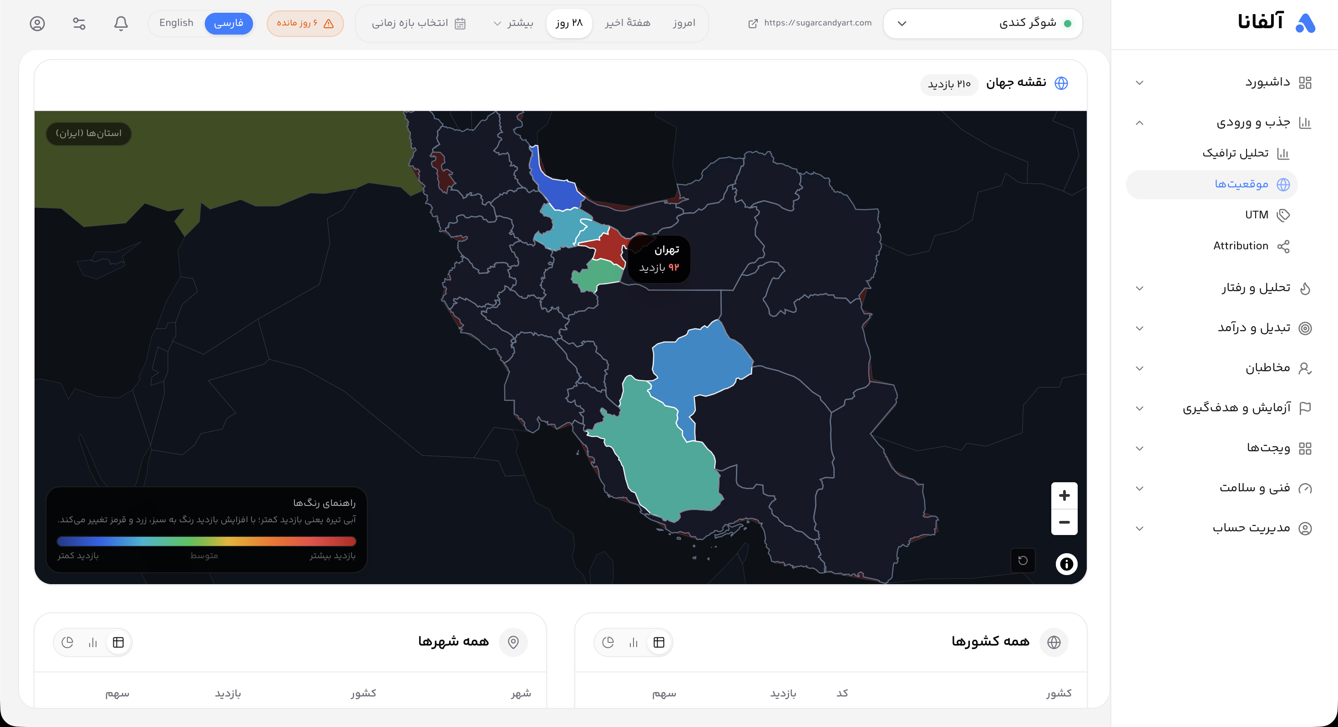Switch همه شهرها card to bar chart view
Viewport: 1338px width, 727px height.
[93, 642]
